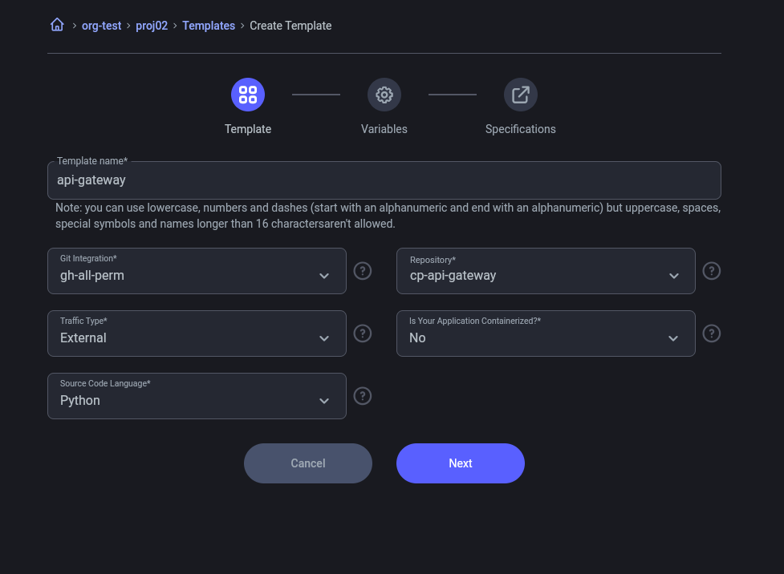The image size is (784, 574).
Task: Click the Next button
Action: pos(460,463)
